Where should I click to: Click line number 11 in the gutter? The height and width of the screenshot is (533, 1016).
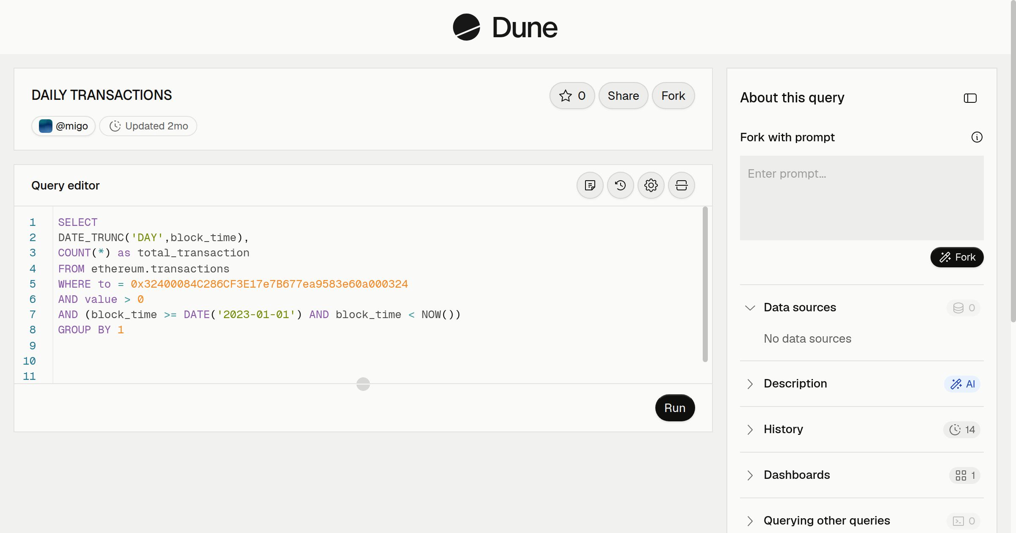click(x=29, y=376)
